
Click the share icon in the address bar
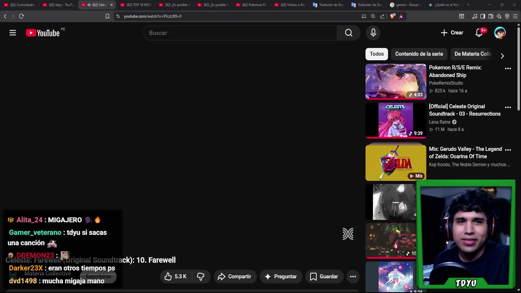coord(382,16)
